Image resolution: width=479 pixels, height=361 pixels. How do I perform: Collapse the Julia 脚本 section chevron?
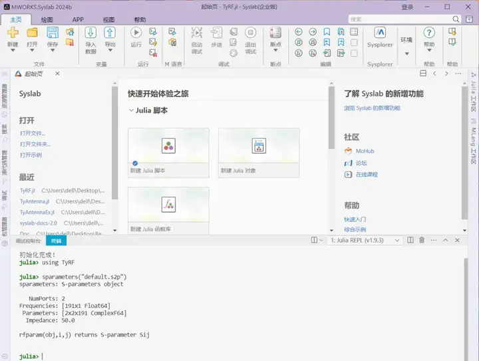pyautogui.click(x=131, y=110)
